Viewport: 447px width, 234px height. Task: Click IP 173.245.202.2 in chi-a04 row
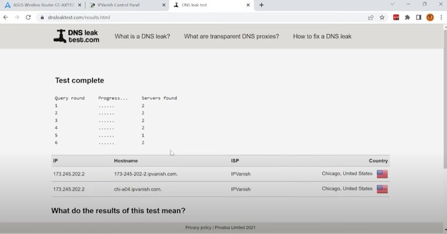point(69,189)
